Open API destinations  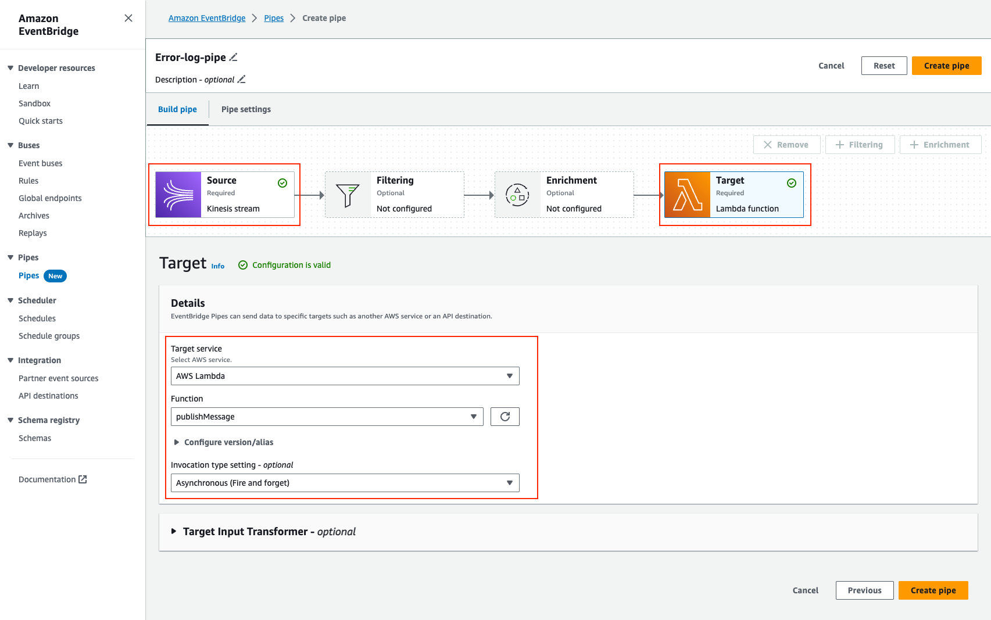(x=48, y=396)
